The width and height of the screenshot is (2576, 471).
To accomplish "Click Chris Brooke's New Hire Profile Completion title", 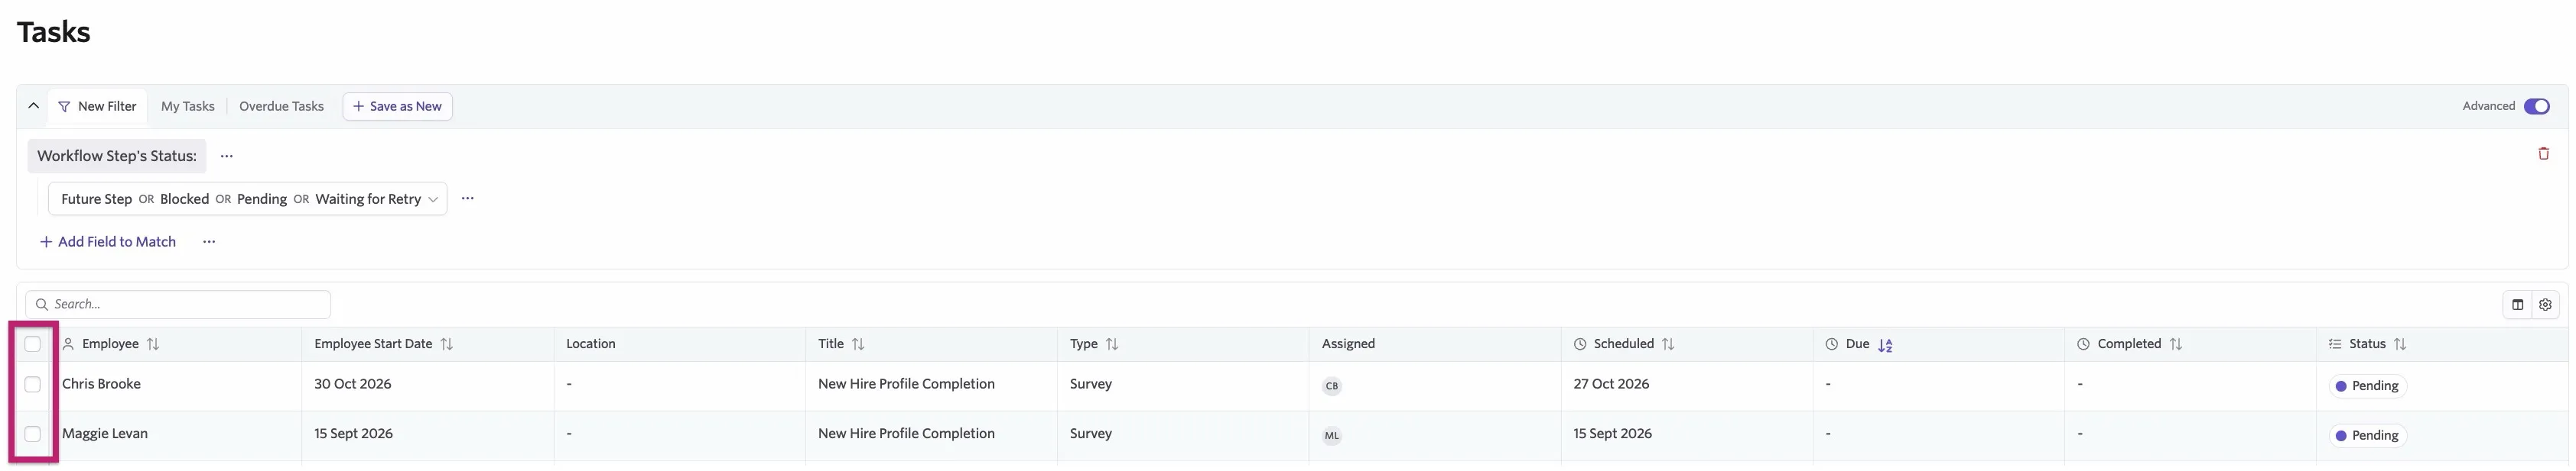I will (x=906, y=384).
